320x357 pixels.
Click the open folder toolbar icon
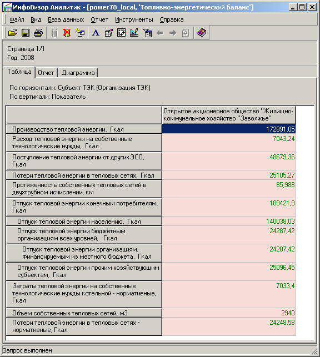(x=13, y=33)
